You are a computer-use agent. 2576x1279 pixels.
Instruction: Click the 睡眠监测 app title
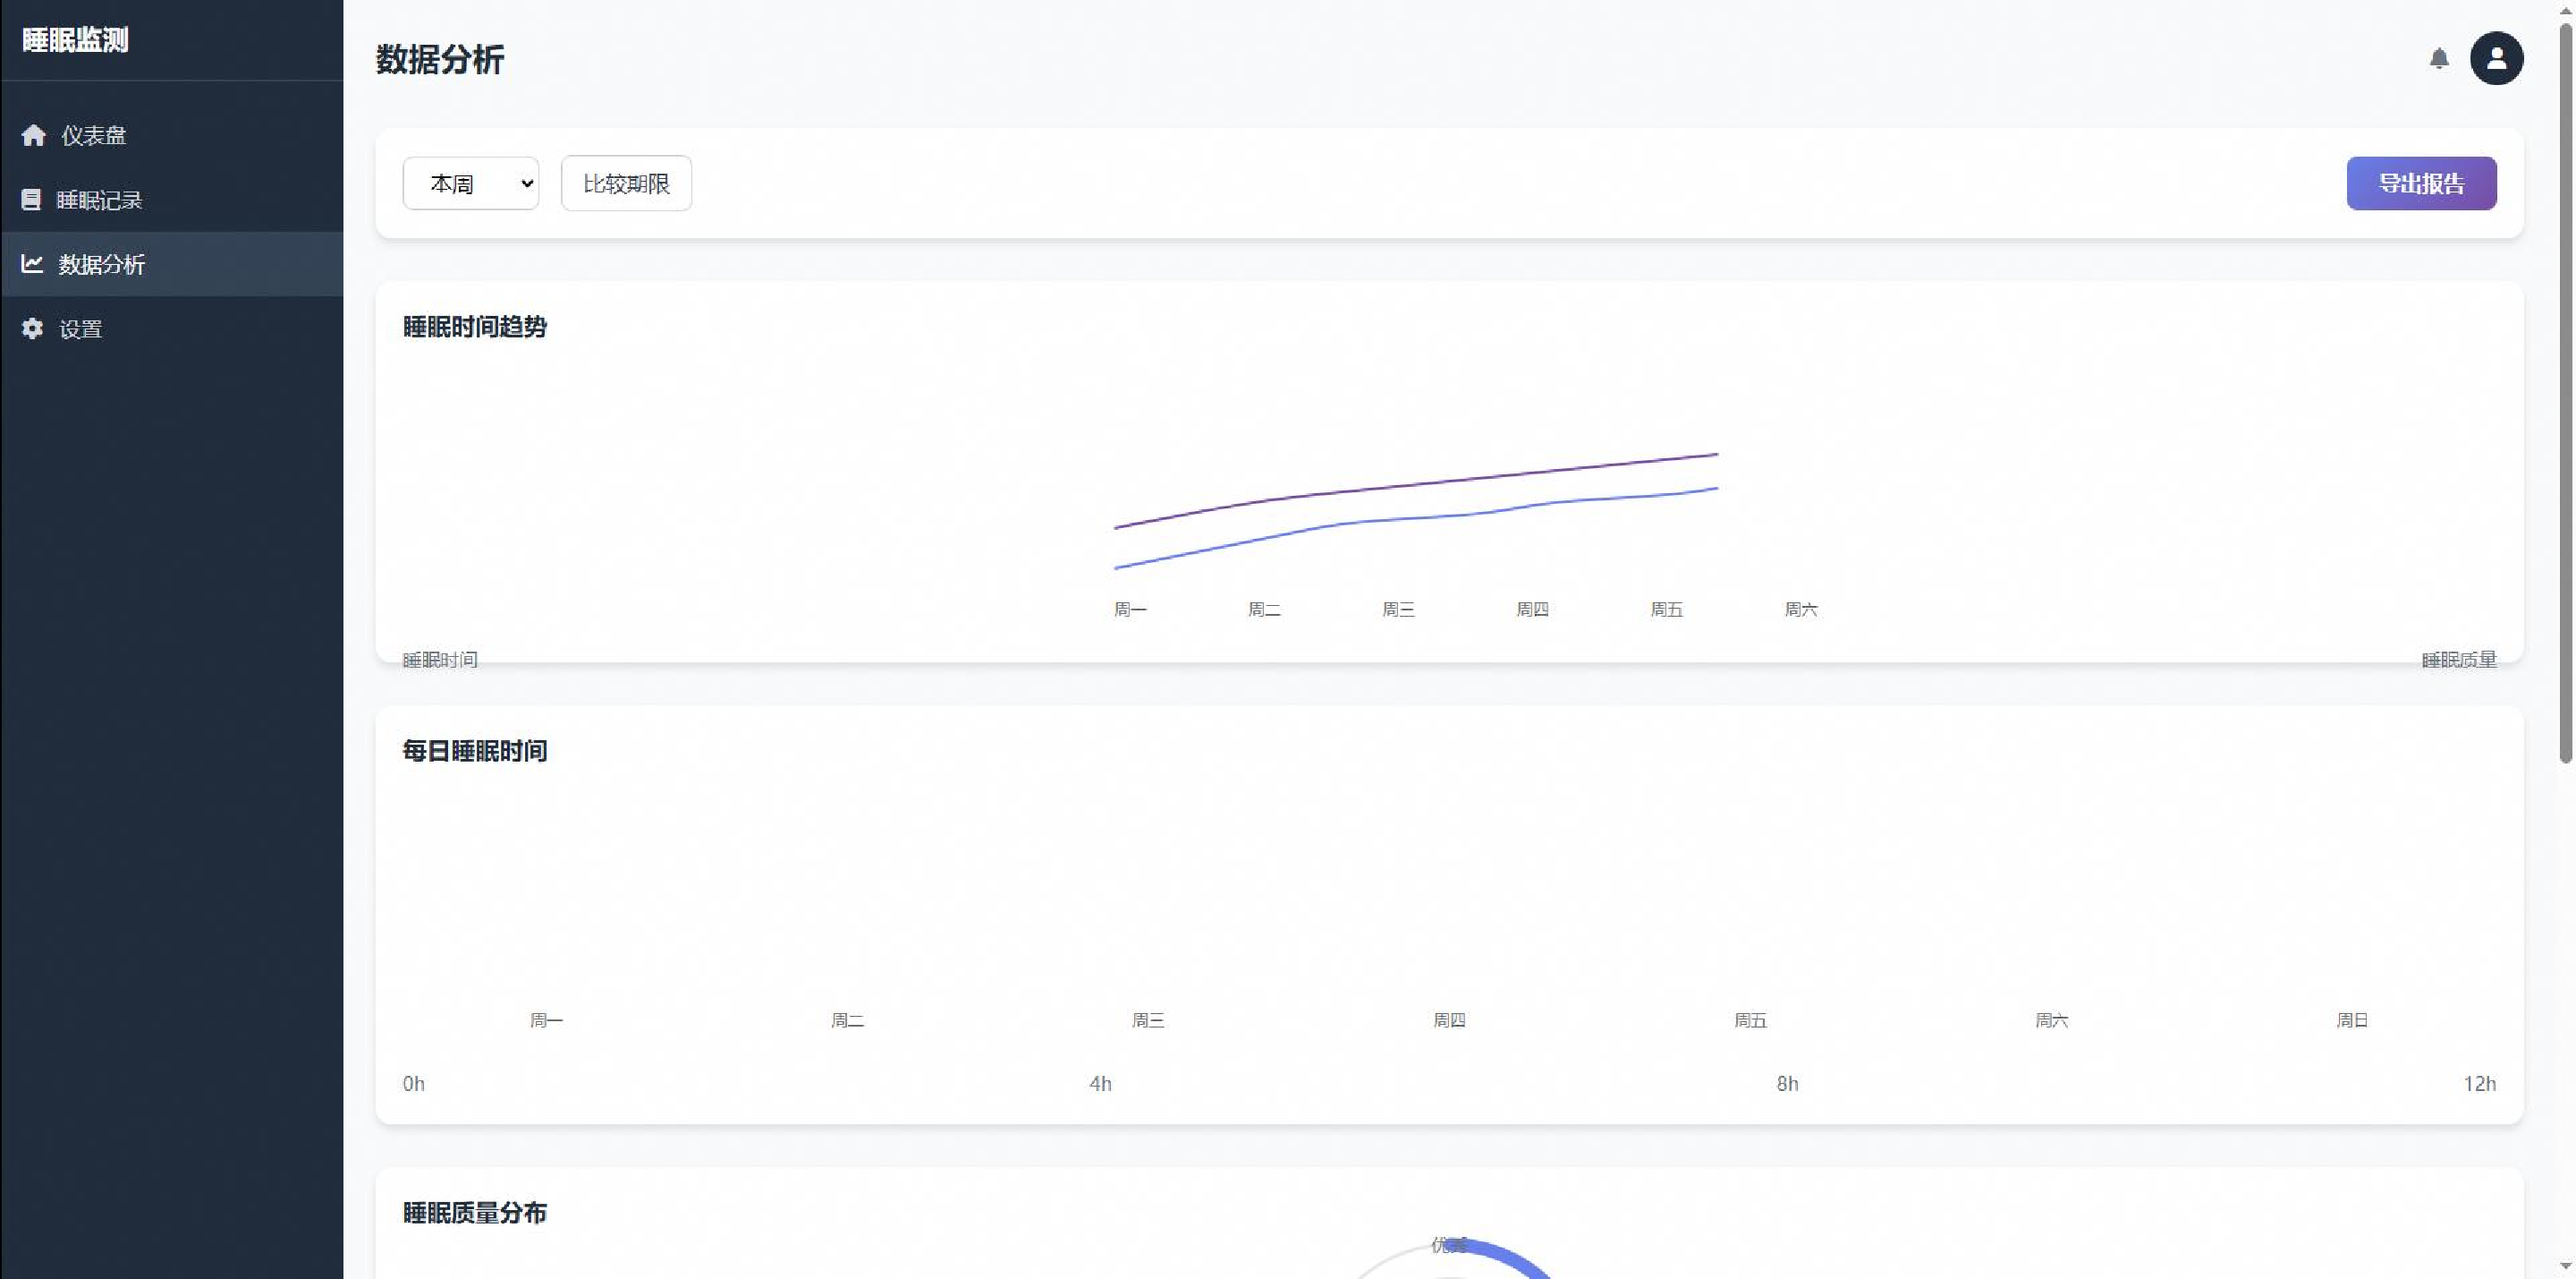point(75,40)
